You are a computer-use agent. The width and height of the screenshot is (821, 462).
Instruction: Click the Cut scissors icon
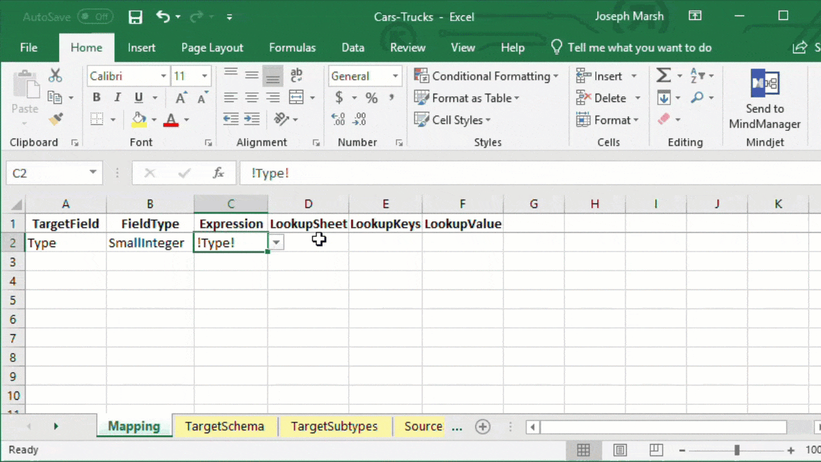(x=56, y=76)
